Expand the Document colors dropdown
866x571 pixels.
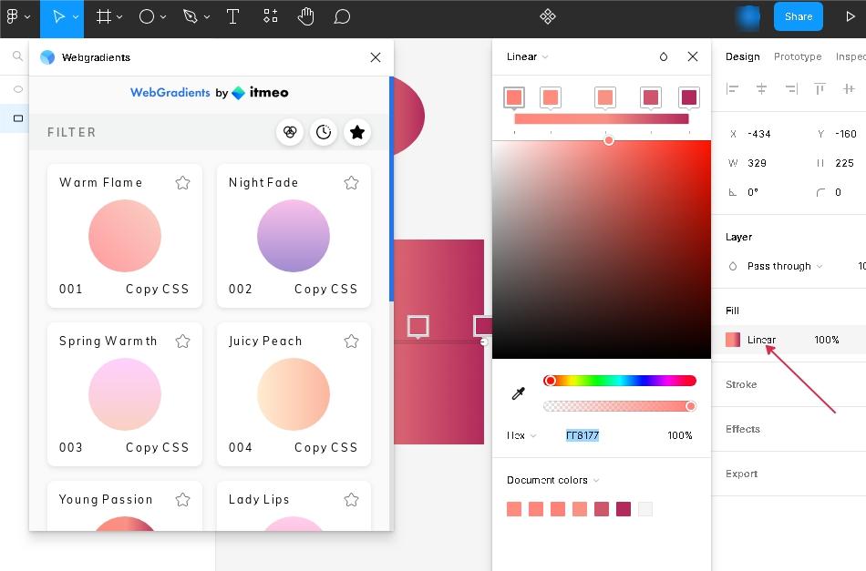tap(552, 480)
